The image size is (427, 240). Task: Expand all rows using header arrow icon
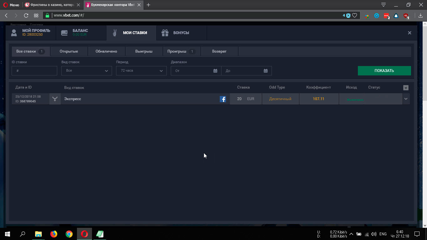406,88
